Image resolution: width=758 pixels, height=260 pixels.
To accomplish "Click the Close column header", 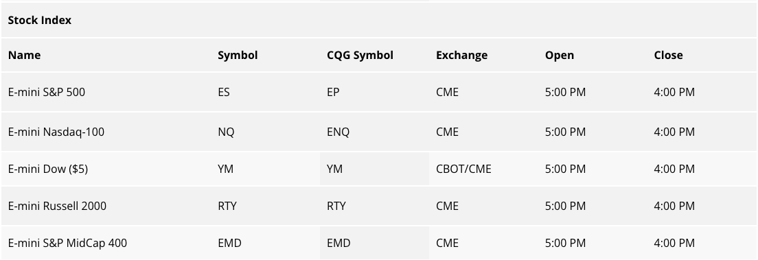I will pyautogui.click(x=668, y=55).
